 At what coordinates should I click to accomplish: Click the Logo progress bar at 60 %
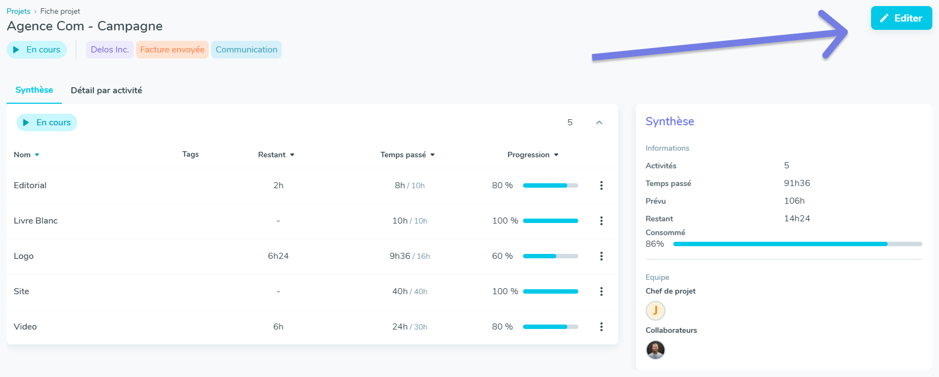[x=551, y=256]
